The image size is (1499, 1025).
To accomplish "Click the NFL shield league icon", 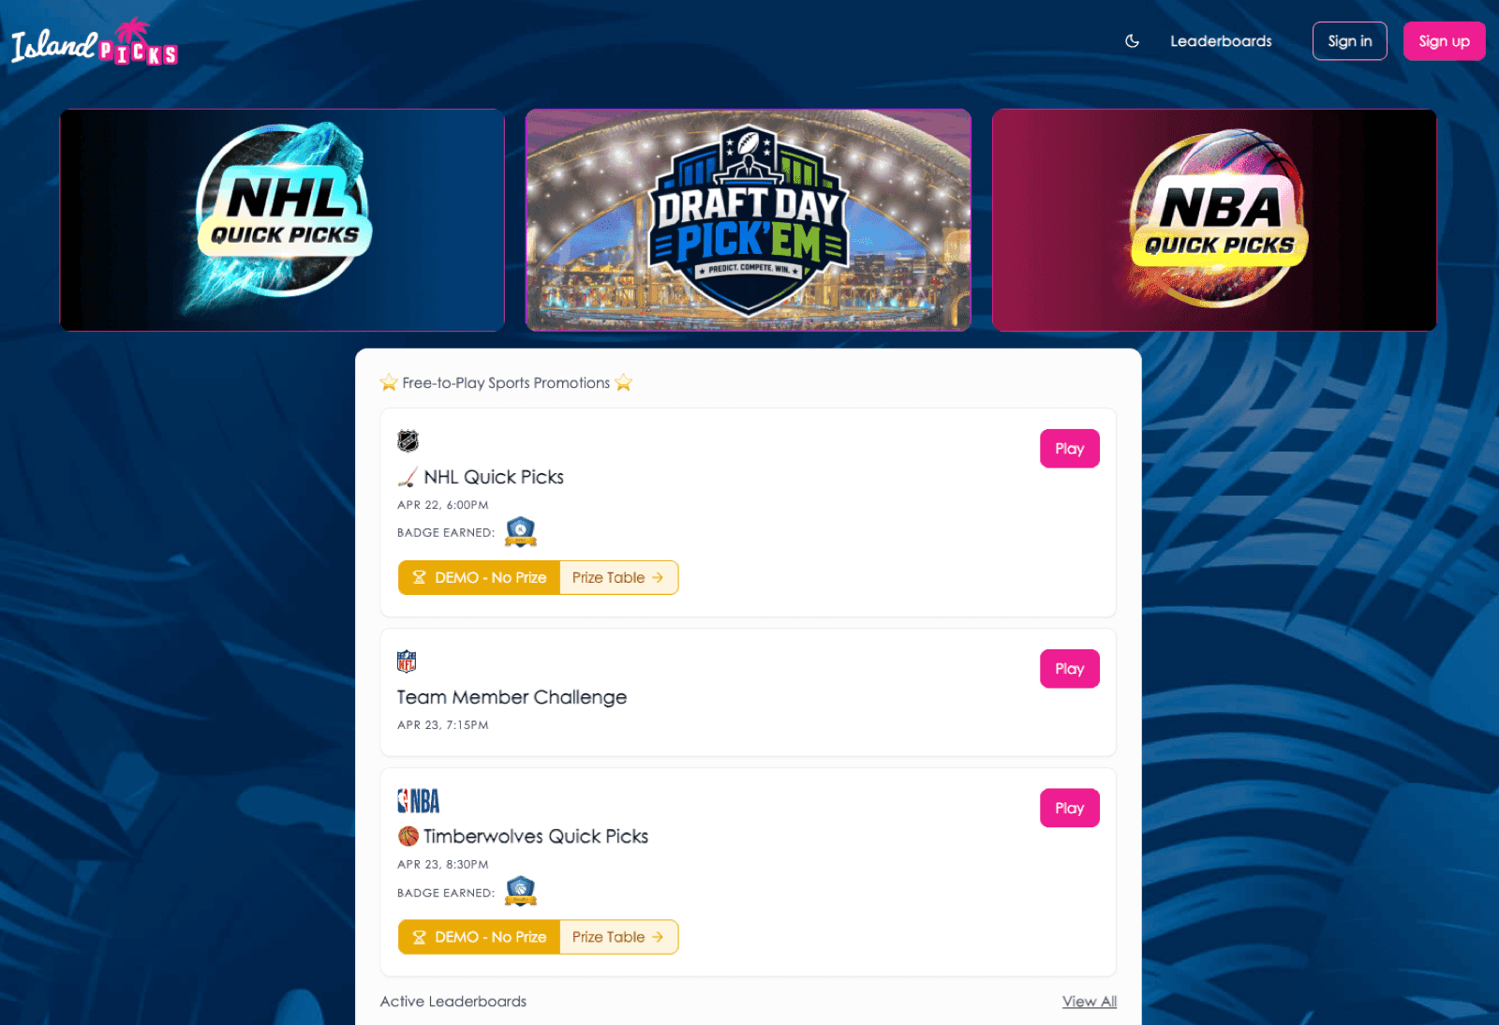I will point(407,661).
